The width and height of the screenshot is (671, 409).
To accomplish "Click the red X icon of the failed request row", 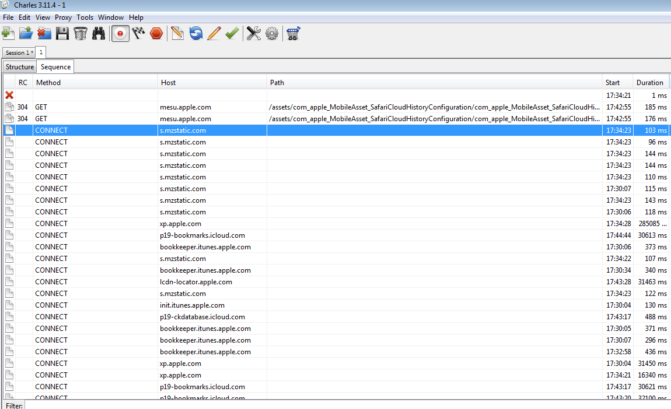I will [x=9, y=96].
